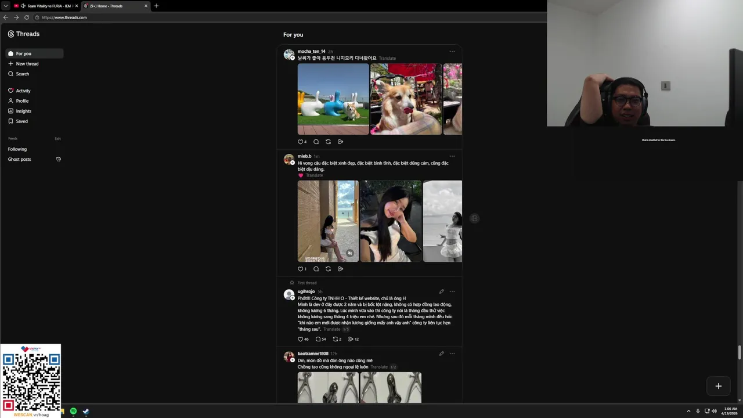743x418 pixels.
Task: Close the Home • Threads tab
Action: click(x=146, y=6)
